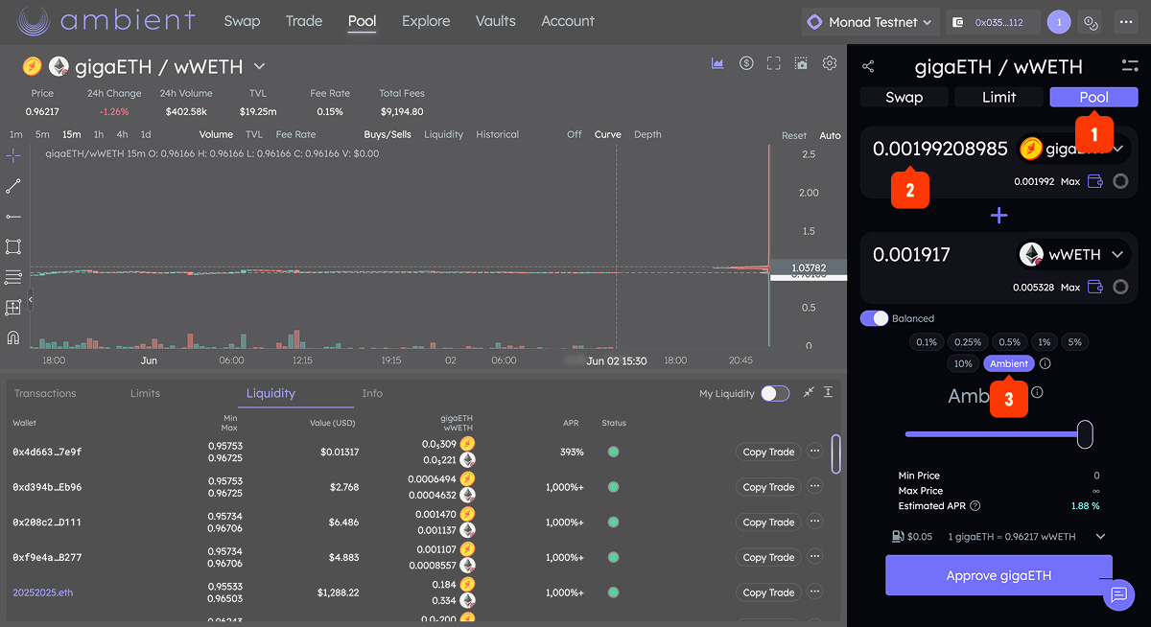
Task: Select the 1h timeframe
Action: click(x=98, y=134)
